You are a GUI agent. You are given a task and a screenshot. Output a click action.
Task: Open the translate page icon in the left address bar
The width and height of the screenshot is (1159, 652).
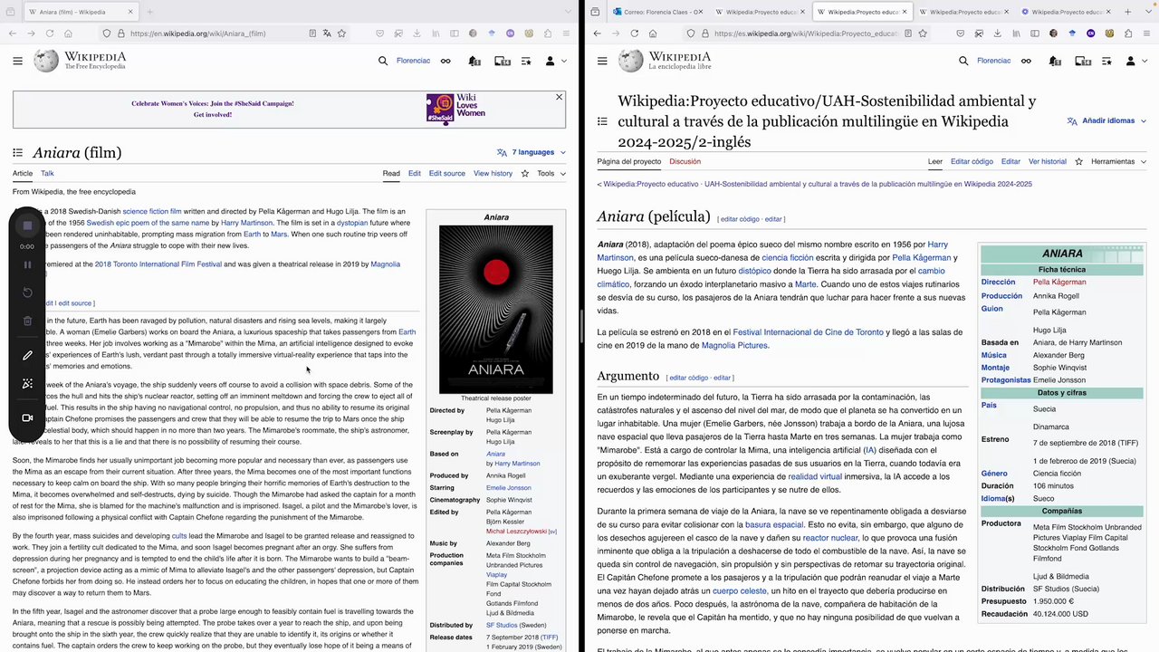click(327, 34)
